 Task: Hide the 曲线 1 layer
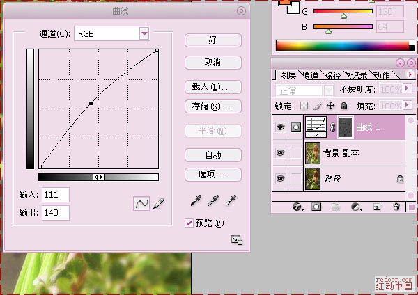pos(280,127)
